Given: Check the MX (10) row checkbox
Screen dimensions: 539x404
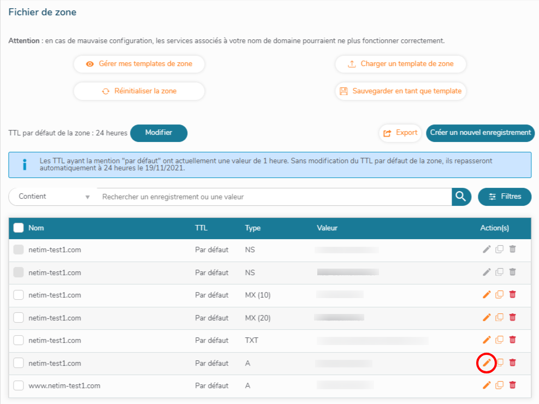Looking at the screenshot, I should click(x=19, y=295).
